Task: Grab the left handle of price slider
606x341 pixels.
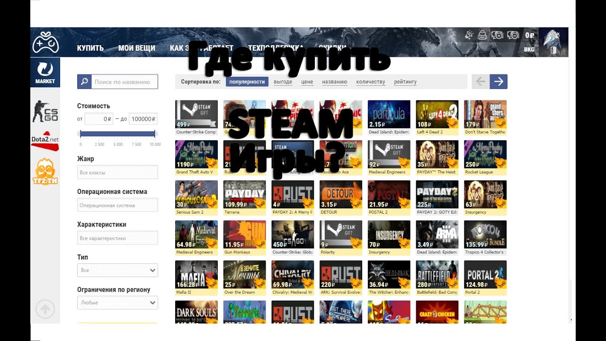Action: 81,134
